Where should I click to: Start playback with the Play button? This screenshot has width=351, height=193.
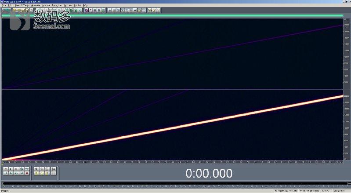click(x=11, y=169)
